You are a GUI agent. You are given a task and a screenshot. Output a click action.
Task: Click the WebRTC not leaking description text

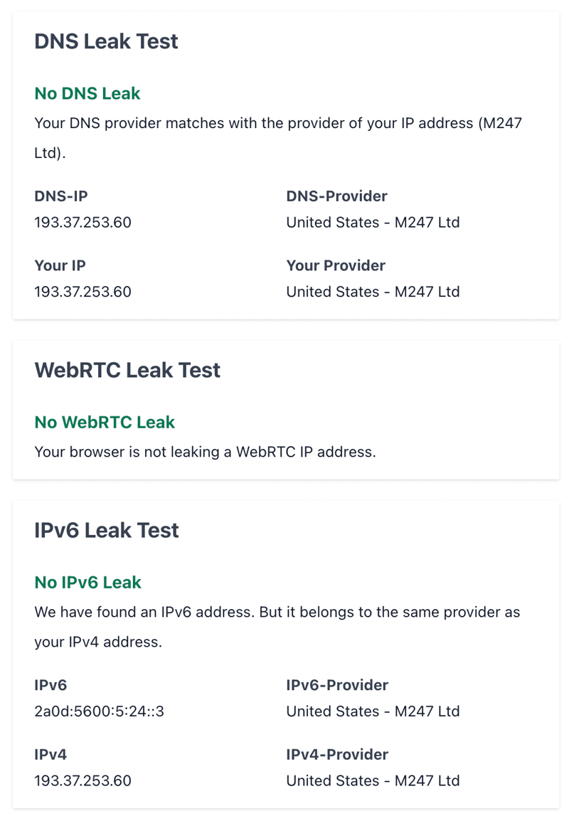click(206, 452)
